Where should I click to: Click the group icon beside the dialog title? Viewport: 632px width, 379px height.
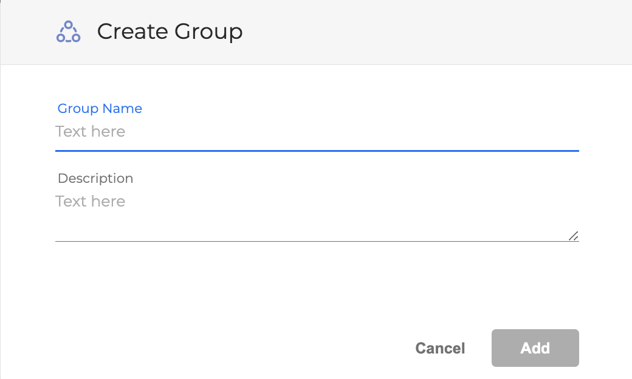[x=68, y=31]
